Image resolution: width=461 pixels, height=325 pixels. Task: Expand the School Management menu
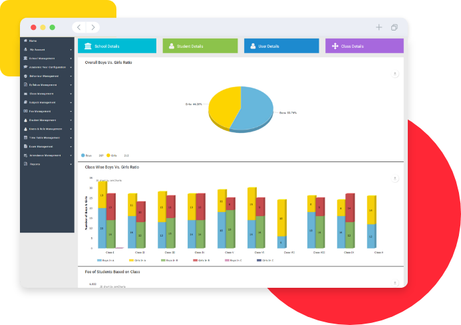coord(47,58)
